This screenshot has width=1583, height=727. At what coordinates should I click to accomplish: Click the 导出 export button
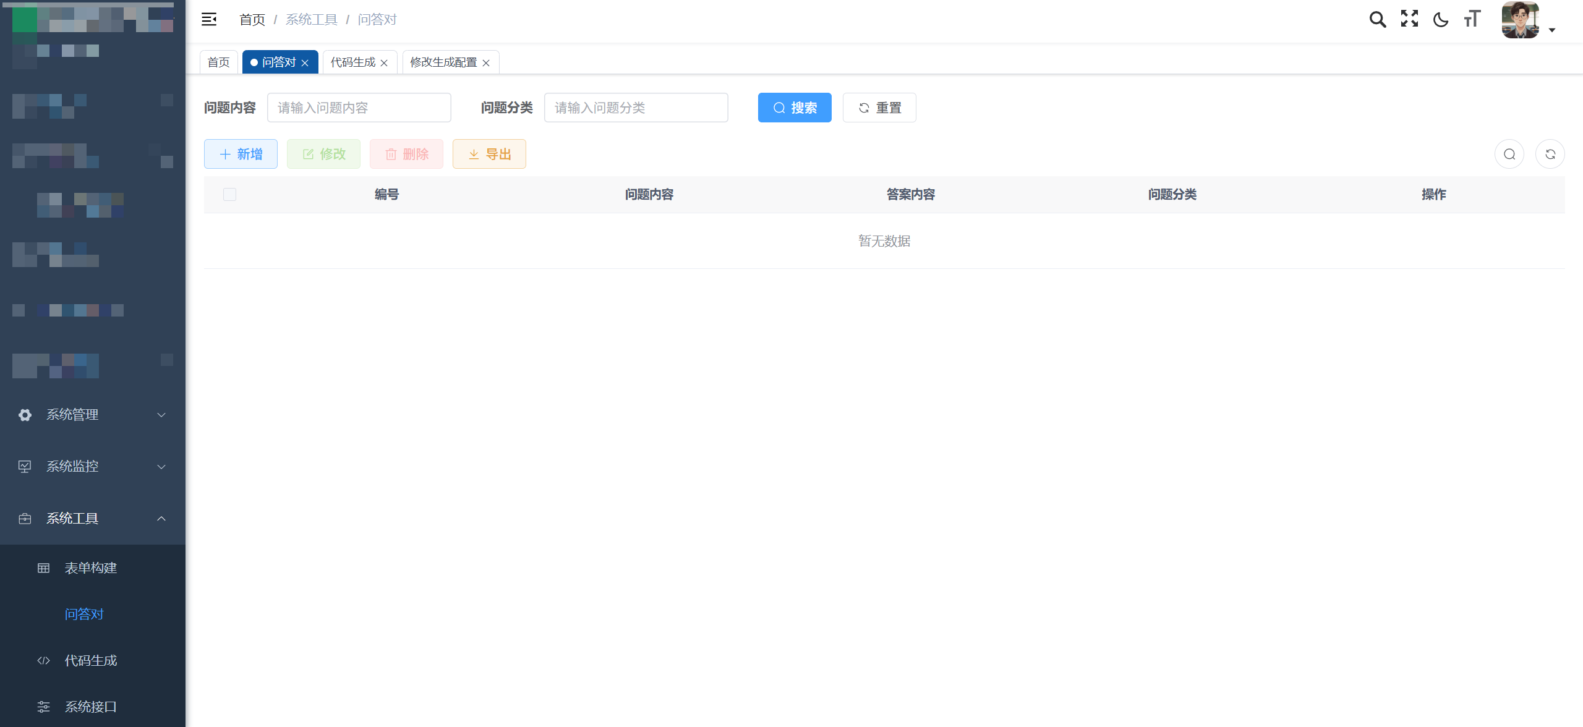[489, 155]
